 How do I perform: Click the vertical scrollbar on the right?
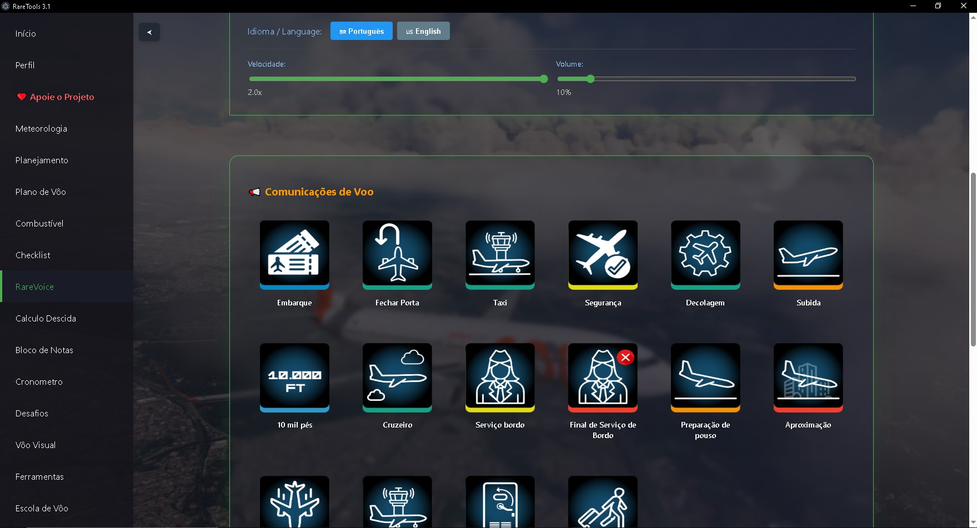coord(973,260)
